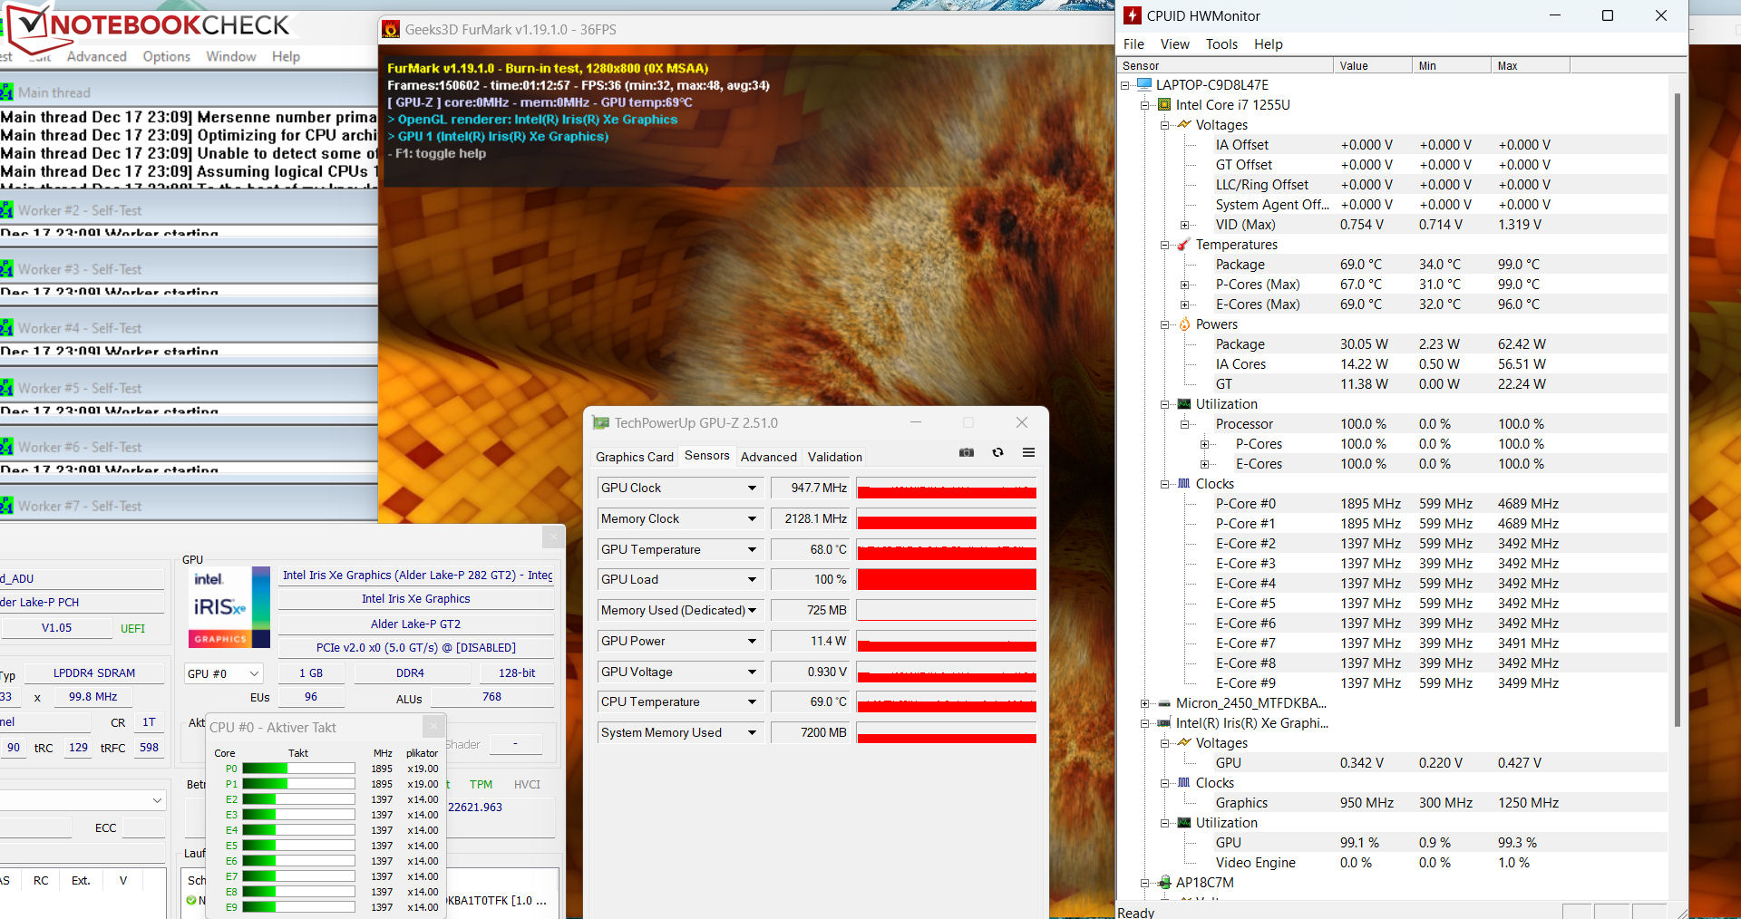Select the LAPTOP-C9D8L47E computer icon

tap(1144, 85)
